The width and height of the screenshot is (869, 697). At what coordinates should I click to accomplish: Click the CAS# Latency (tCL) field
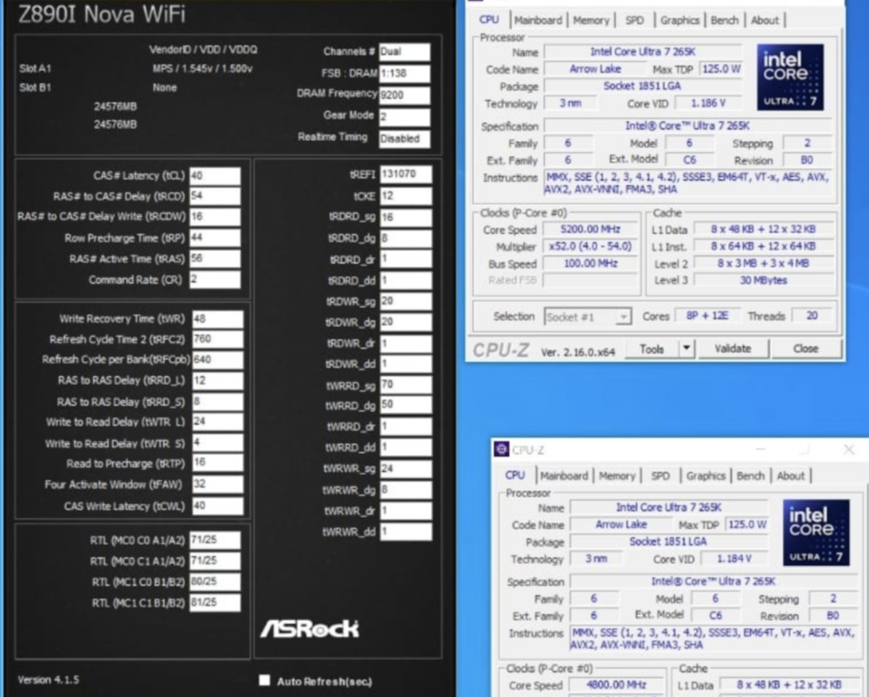(215, 176)
